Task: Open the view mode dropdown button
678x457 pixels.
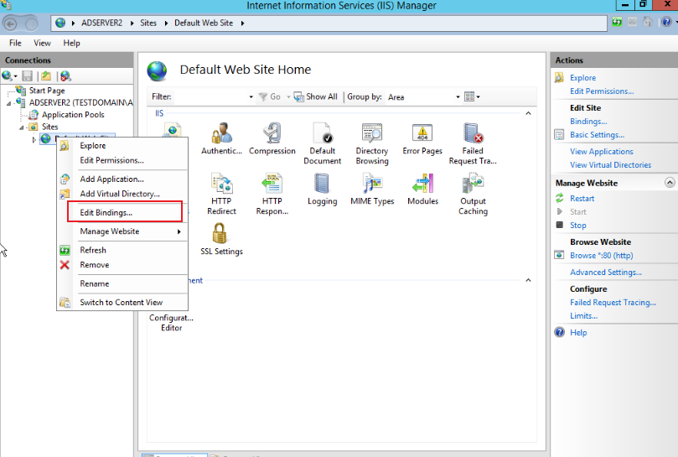Action: coord(472,97)
